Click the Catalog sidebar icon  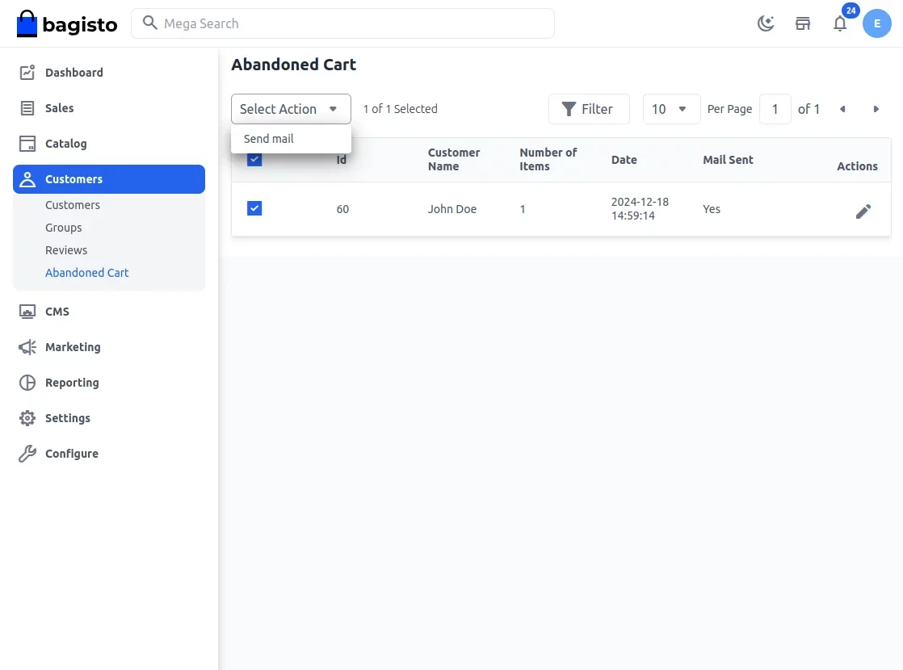[x=27, y=144]
